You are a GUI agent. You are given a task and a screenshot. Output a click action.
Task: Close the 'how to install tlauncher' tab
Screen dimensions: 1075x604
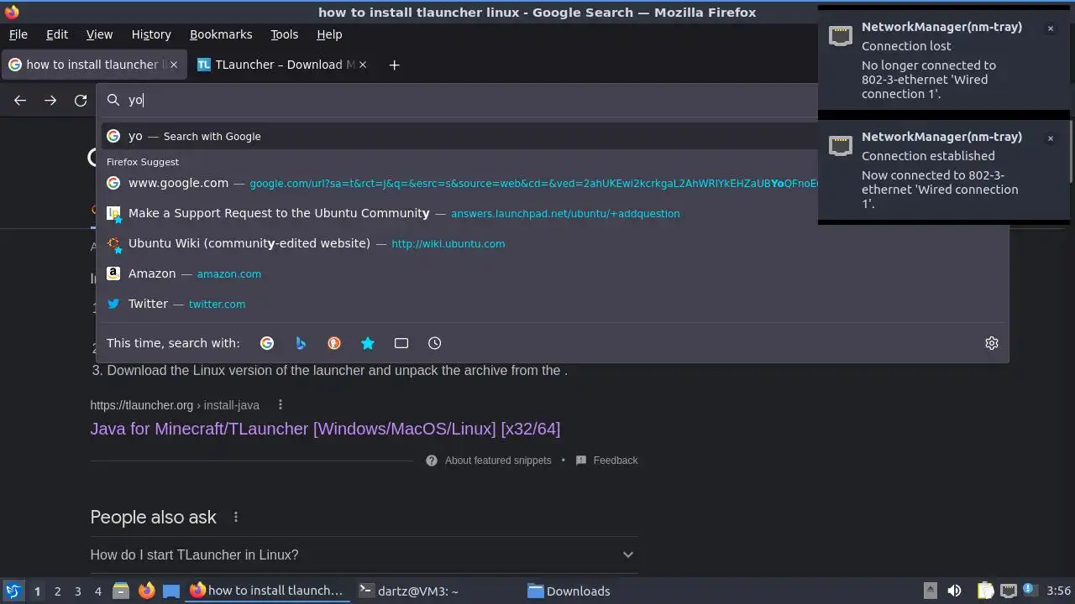172,65
